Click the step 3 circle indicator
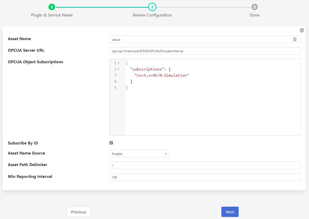Viewport: 309px width, 219px height. point(255,7)
